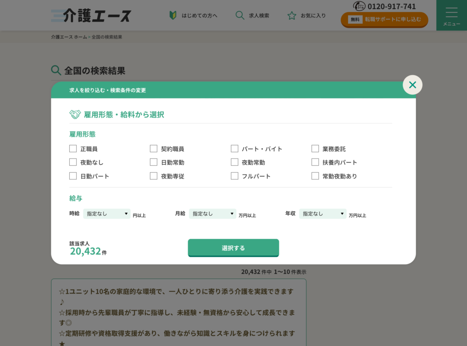Enable the 業務委託 checkbox
Image resolution: width=467 pixels, height=346 pixels.
[x=315, y=148]
